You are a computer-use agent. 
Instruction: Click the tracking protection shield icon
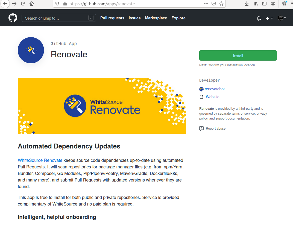tap(57, 4)
